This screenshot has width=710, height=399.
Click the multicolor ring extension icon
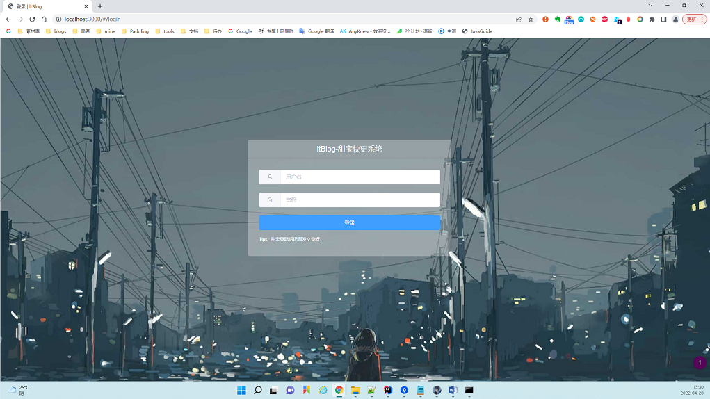tap(640, 19)
